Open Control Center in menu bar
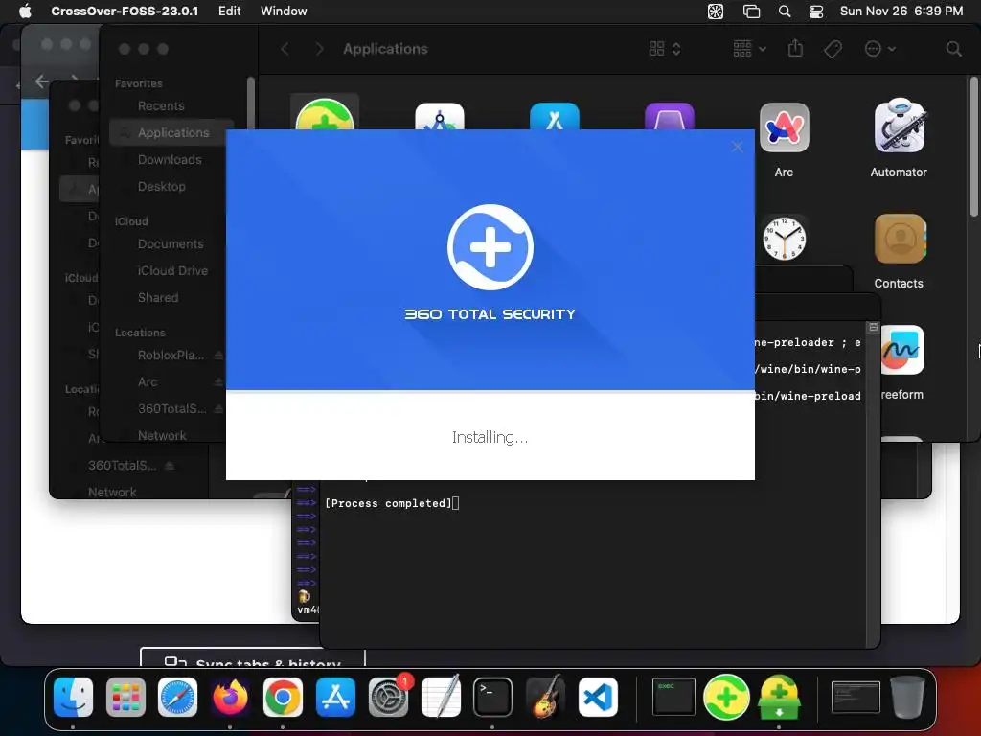The image size is (981, 736). pos(816,11)
